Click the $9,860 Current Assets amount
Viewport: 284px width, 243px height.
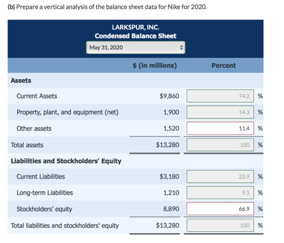(169, 96)
